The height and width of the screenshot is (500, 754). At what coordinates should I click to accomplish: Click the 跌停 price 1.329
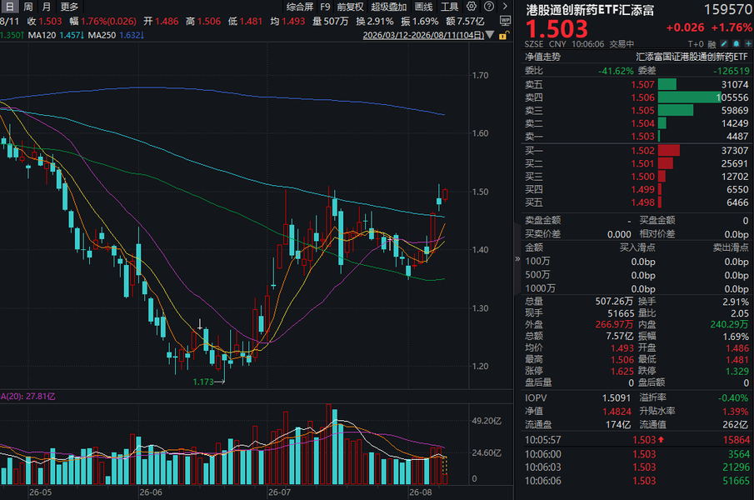coord(737,371)
